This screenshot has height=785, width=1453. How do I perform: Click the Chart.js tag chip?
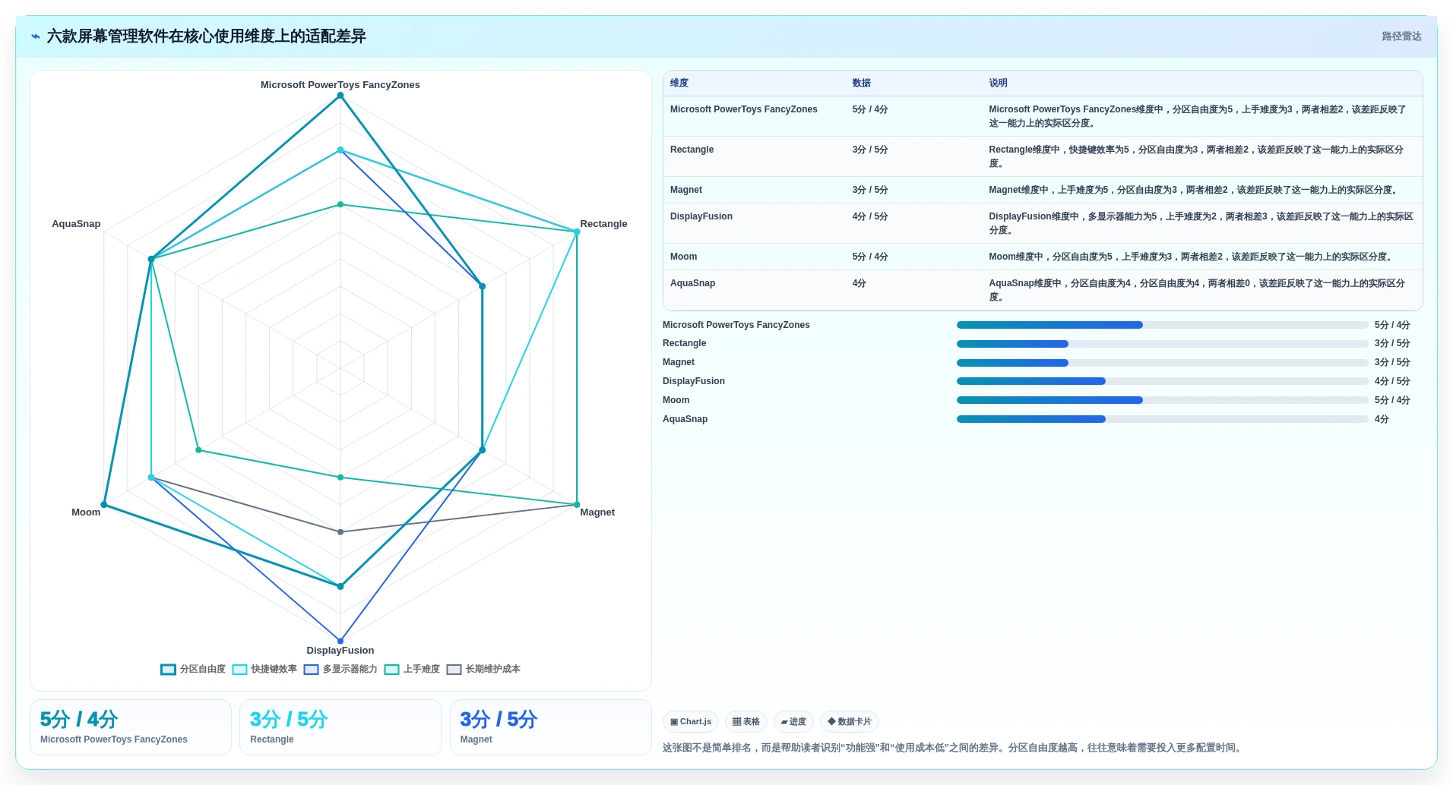coord(691,722)
